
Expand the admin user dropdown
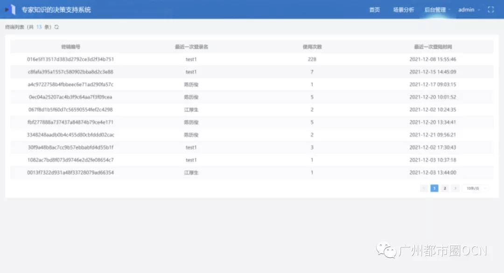pyautogui.click(x=469, y=10)
